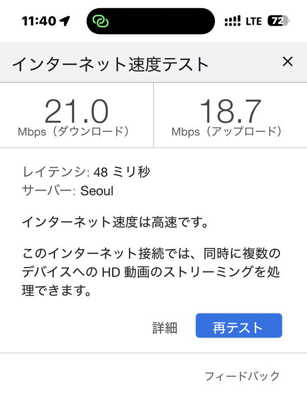
Task: Open the 詳細 link
Action: tap(165, 328)
